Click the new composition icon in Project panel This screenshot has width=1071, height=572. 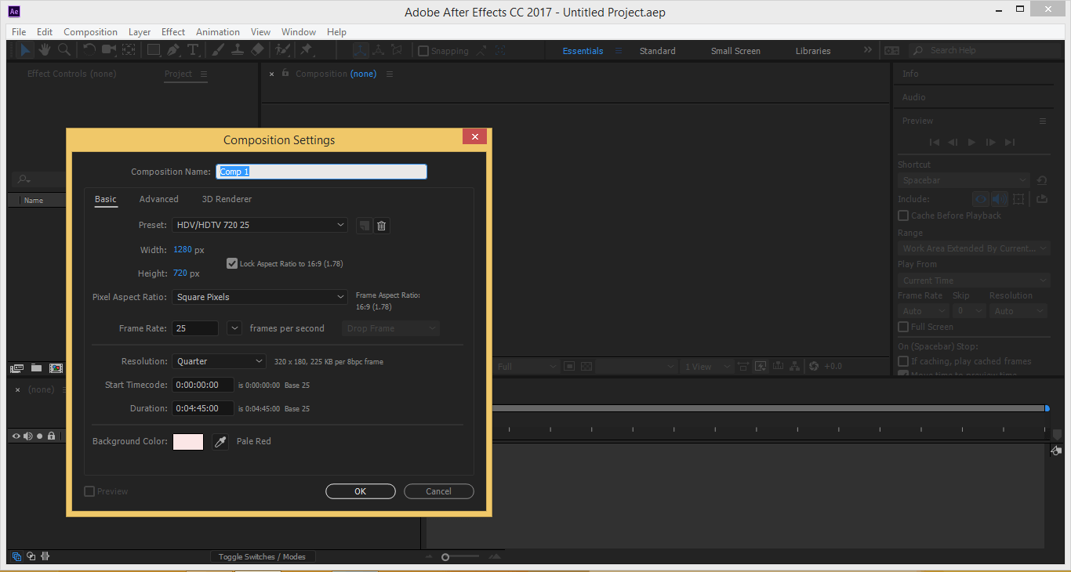pos(56,367)
